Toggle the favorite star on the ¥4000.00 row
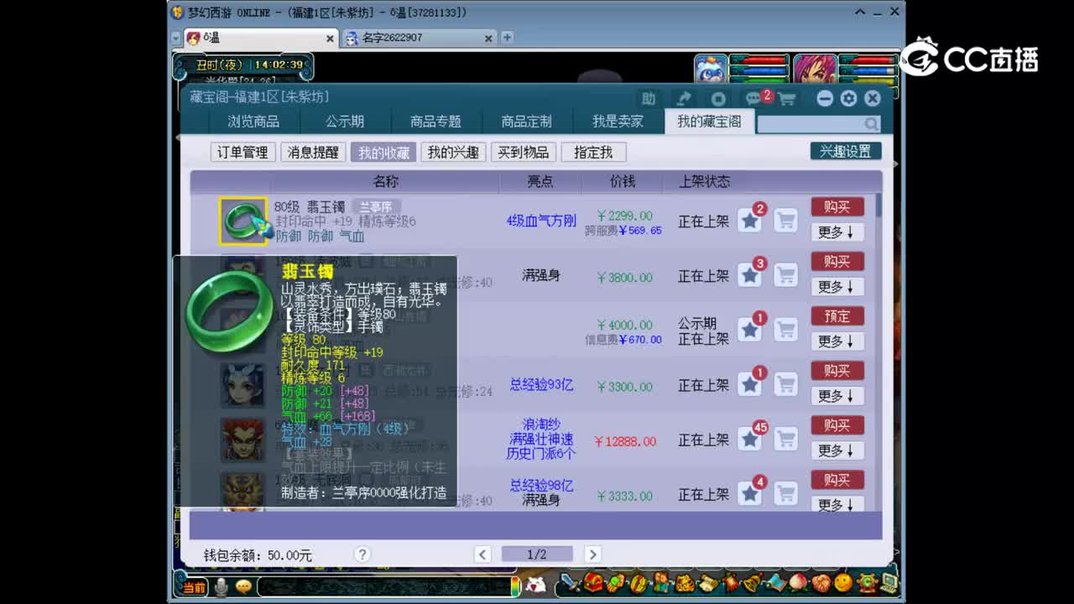The width and height of the screenshot is (1074, 604). tap(750, 330)
